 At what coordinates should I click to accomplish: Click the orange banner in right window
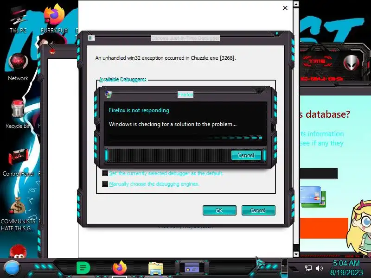(x=324, y=228)
